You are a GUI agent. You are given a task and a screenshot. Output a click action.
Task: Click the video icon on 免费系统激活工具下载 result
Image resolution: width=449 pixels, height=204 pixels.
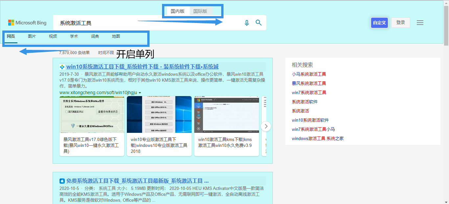[61, 181]
